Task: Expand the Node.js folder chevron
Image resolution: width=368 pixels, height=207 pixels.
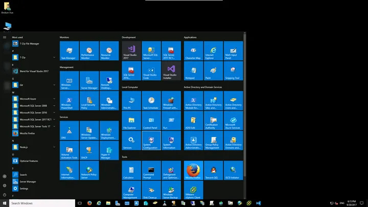Action: click(x=54, y=147)
